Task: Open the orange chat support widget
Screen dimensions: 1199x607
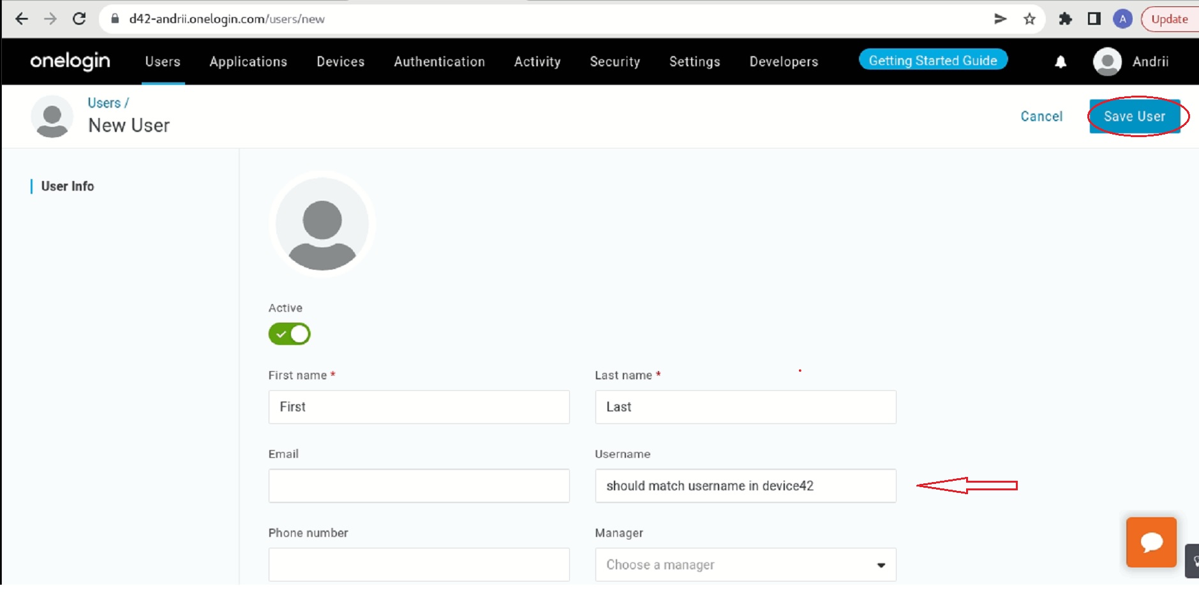Action: pos(1151,542)
